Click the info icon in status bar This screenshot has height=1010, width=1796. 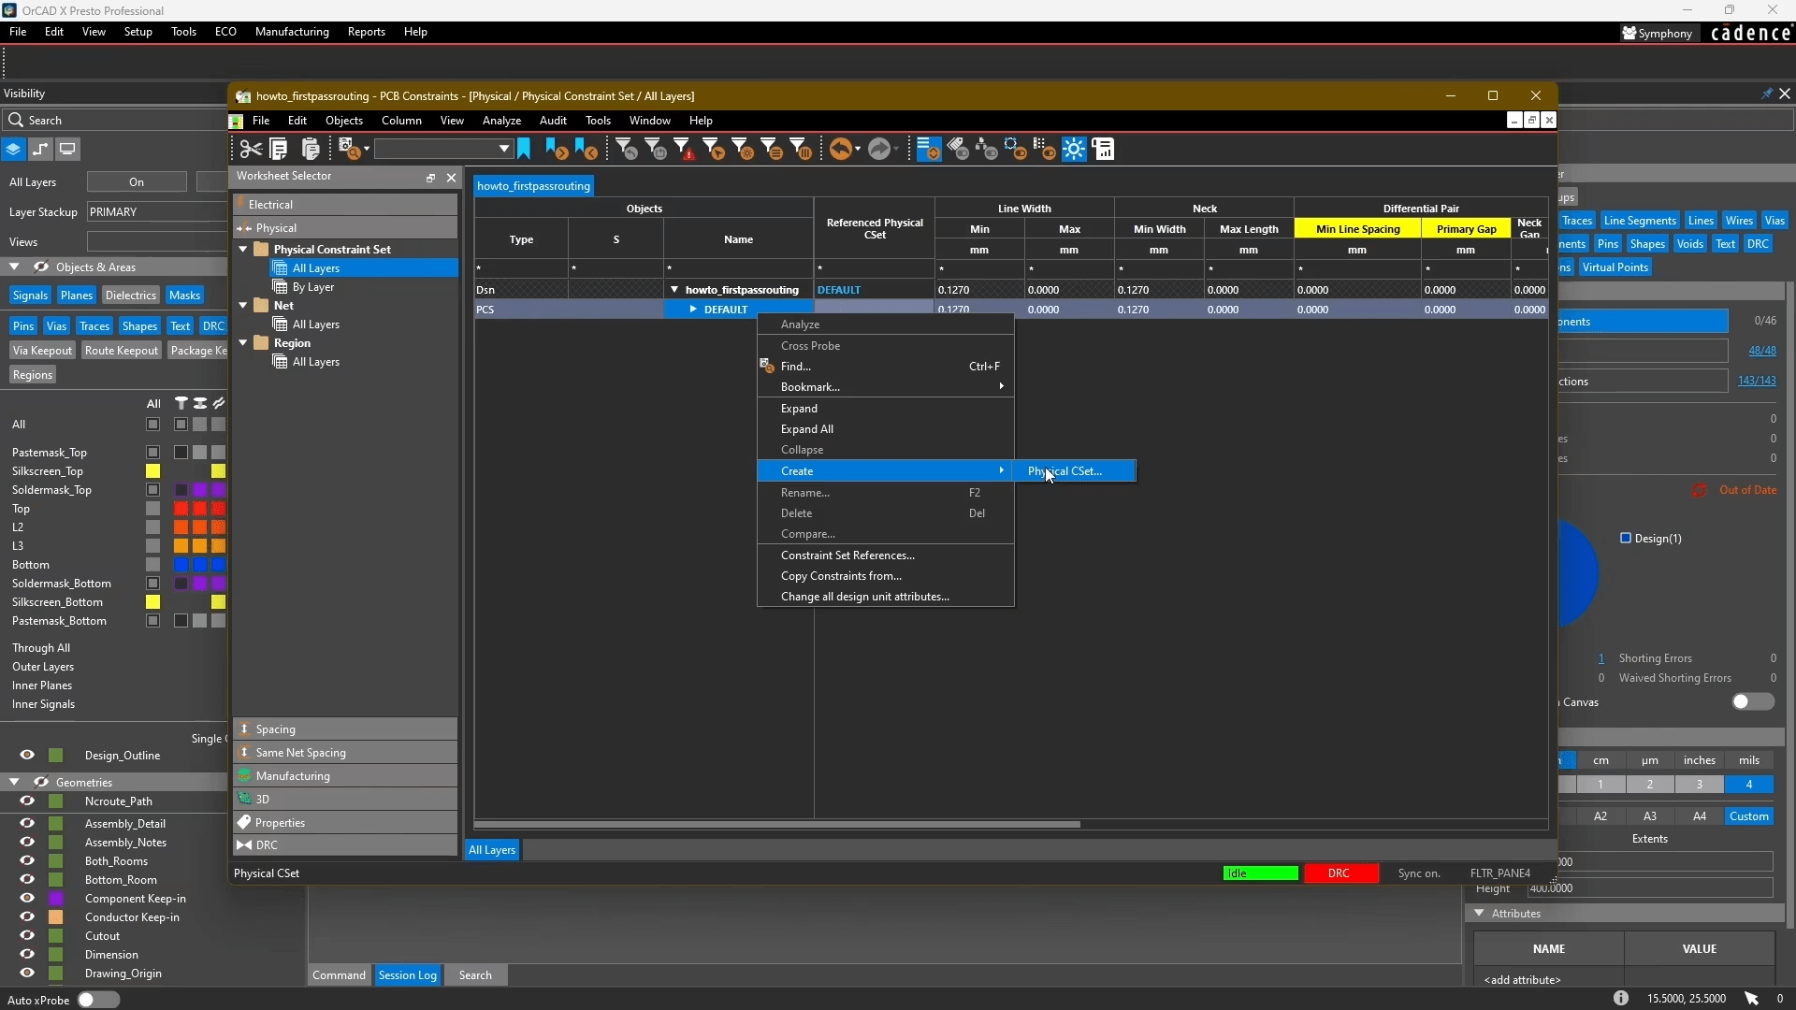point(1620,999)
